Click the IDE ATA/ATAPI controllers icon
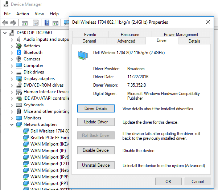The width and height of the screenshot is (218, 190). (18, 99)
